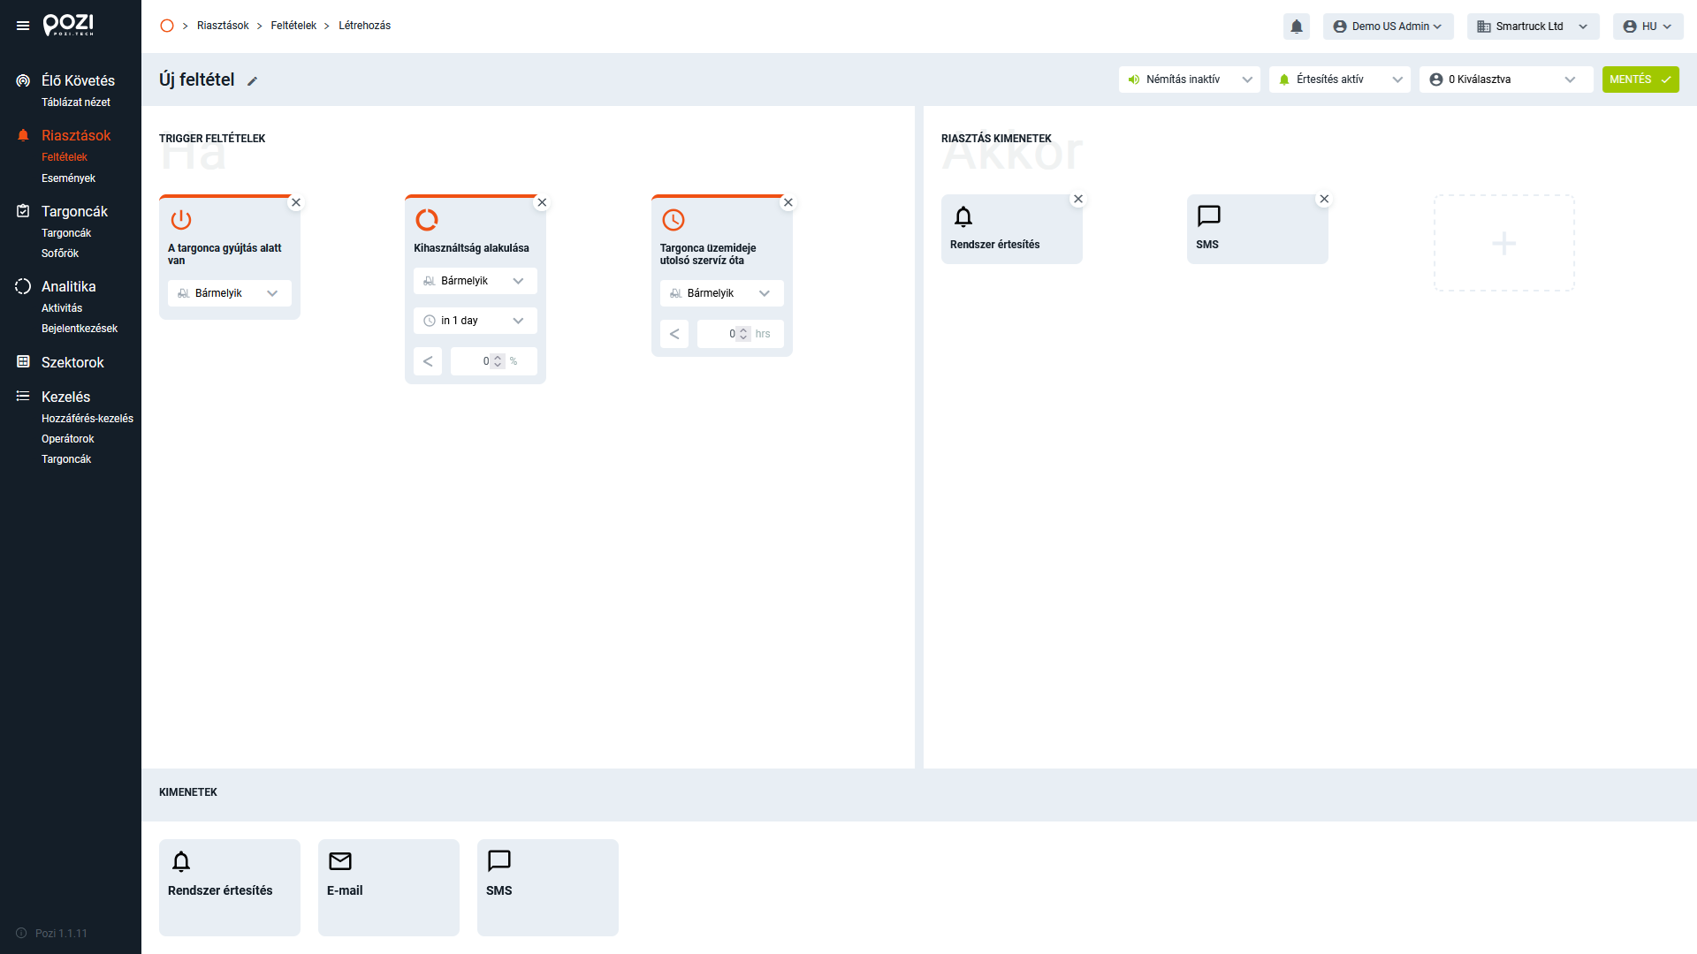Add the E-mail output tile
The width and height of the screenshot is (1697, 954).
388,887
